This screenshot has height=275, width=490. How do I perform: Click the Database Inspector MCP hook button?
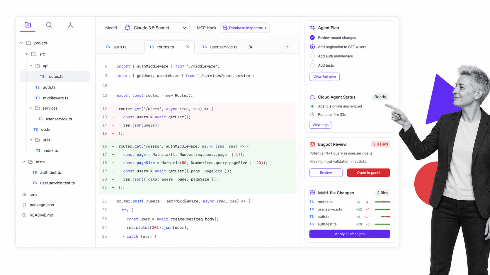click(x=244, y=28)
